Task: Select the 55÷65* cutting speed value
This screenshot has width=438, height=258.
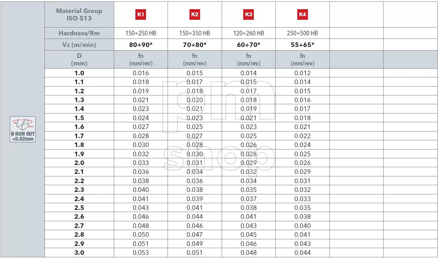Action: pos(303,45)
